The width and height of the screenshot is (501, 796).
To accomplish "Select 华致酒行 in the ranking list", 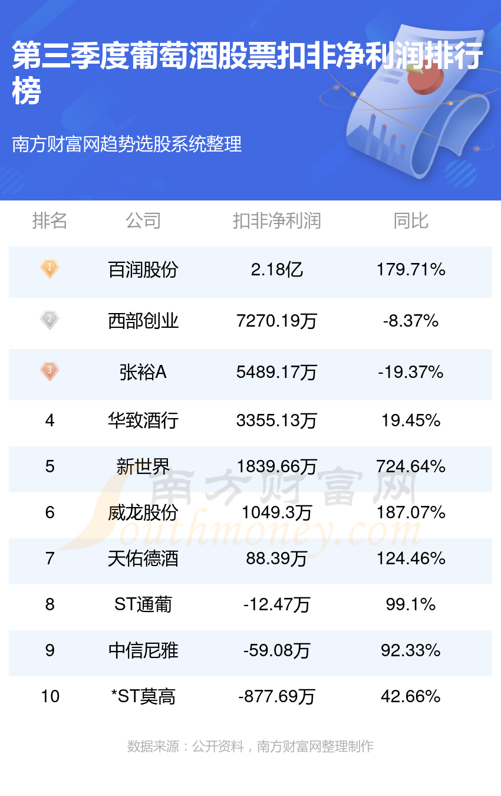I will point(143,420).
